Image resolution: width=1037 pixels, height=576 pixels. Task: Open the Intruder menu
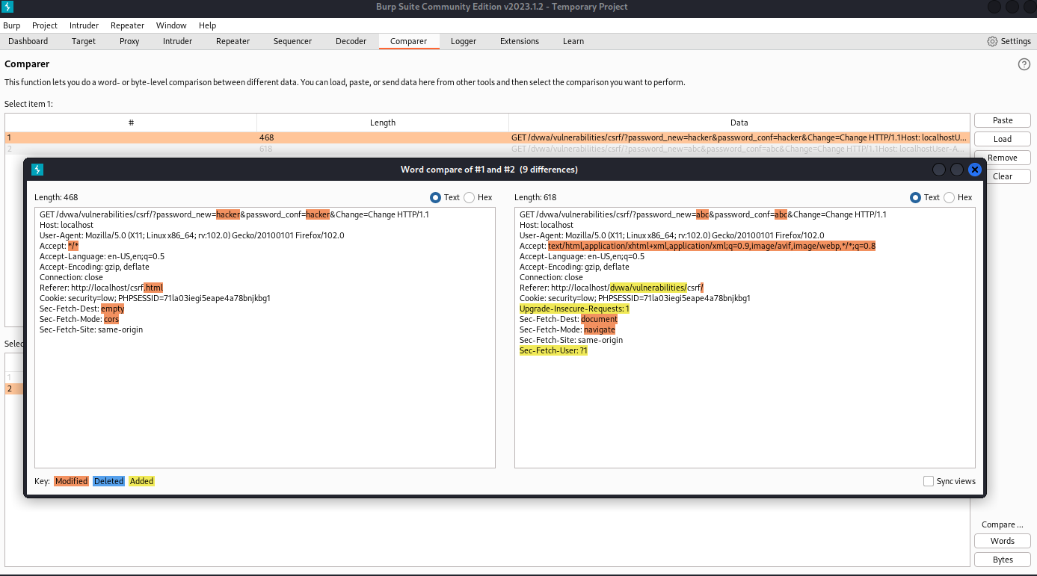click(84, 25)
